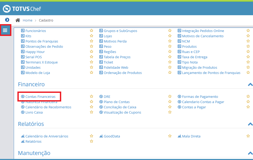This screenshot has width=253, height=160.
Task: Click the Home house icon in breadcrumb
Action: click(x=18, y=20)
